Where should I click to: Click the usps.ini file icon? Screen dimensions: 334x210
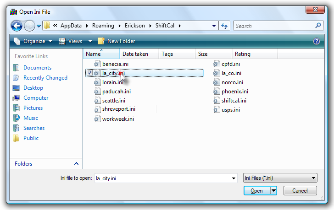point(217,110)
